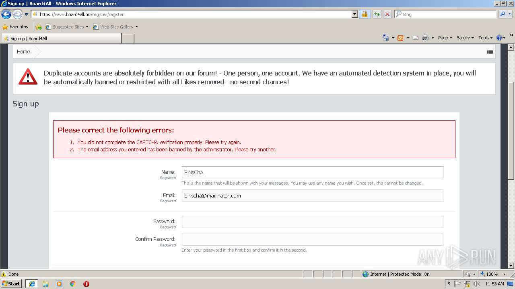Screen dimensions: 515x289
Task: Open Windows Media Player taskbar icon
Action: click(59, 284)
